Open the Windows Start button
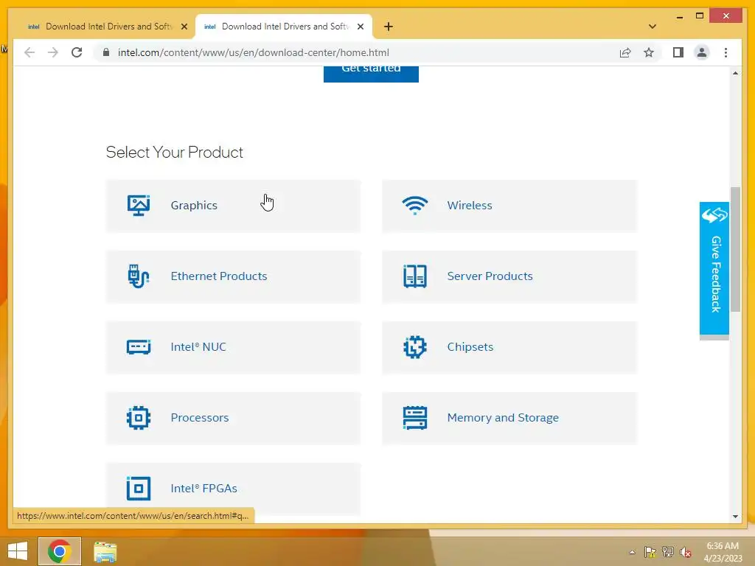The width and height of the screenshot is (755, 566). pyautogui.click(x=18, y=551)
